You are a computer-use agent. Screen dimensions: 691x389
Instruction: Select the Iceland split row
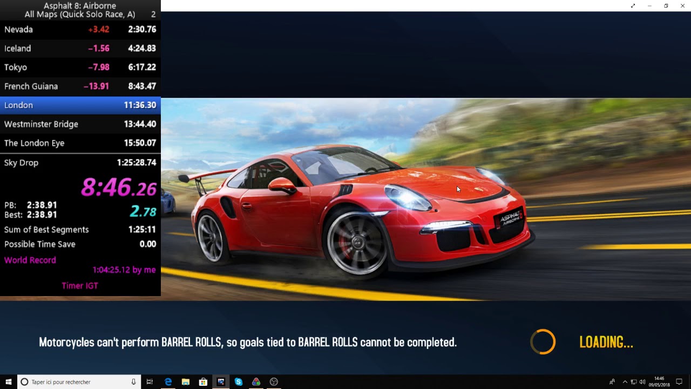pos(80,49)
